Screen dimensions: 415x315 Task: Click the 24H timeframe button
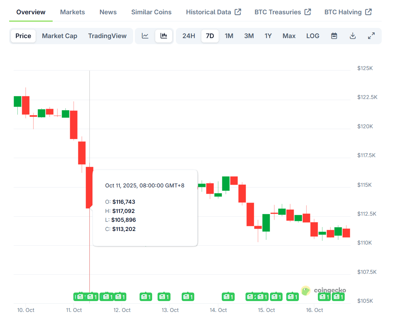(188, 36)
